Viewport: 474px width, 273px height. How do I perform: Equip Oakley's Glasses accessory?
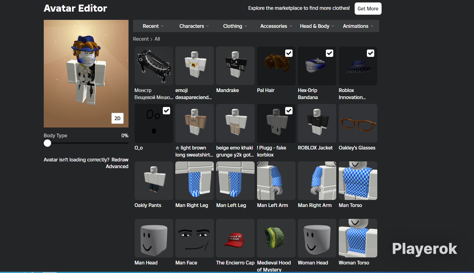pyautogui.click(x=358, y=123)
